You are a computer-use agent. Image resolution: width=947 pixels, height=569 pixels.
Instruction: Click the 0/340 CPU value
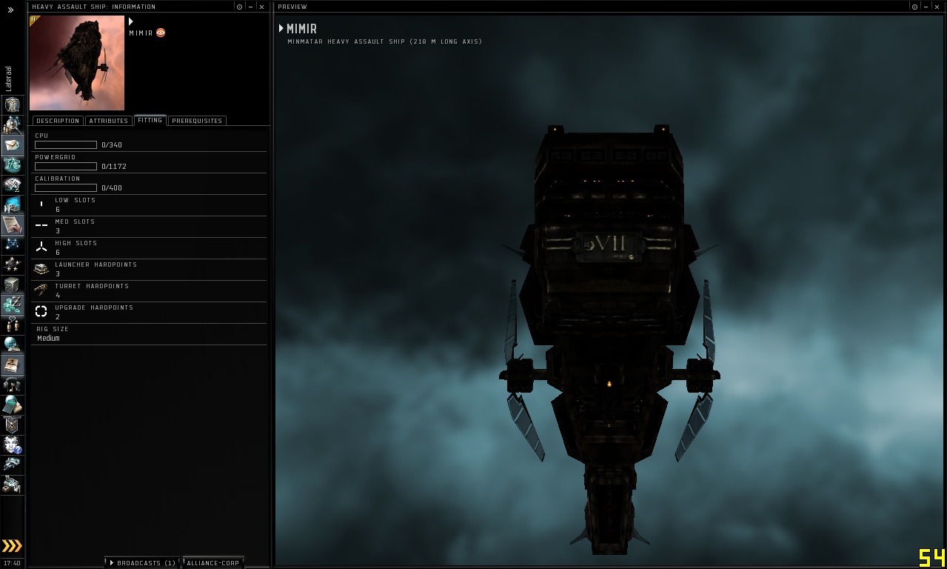112,145
